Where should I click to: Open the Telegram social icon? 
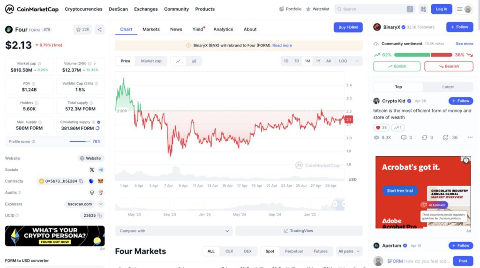(x=101, y=169)
